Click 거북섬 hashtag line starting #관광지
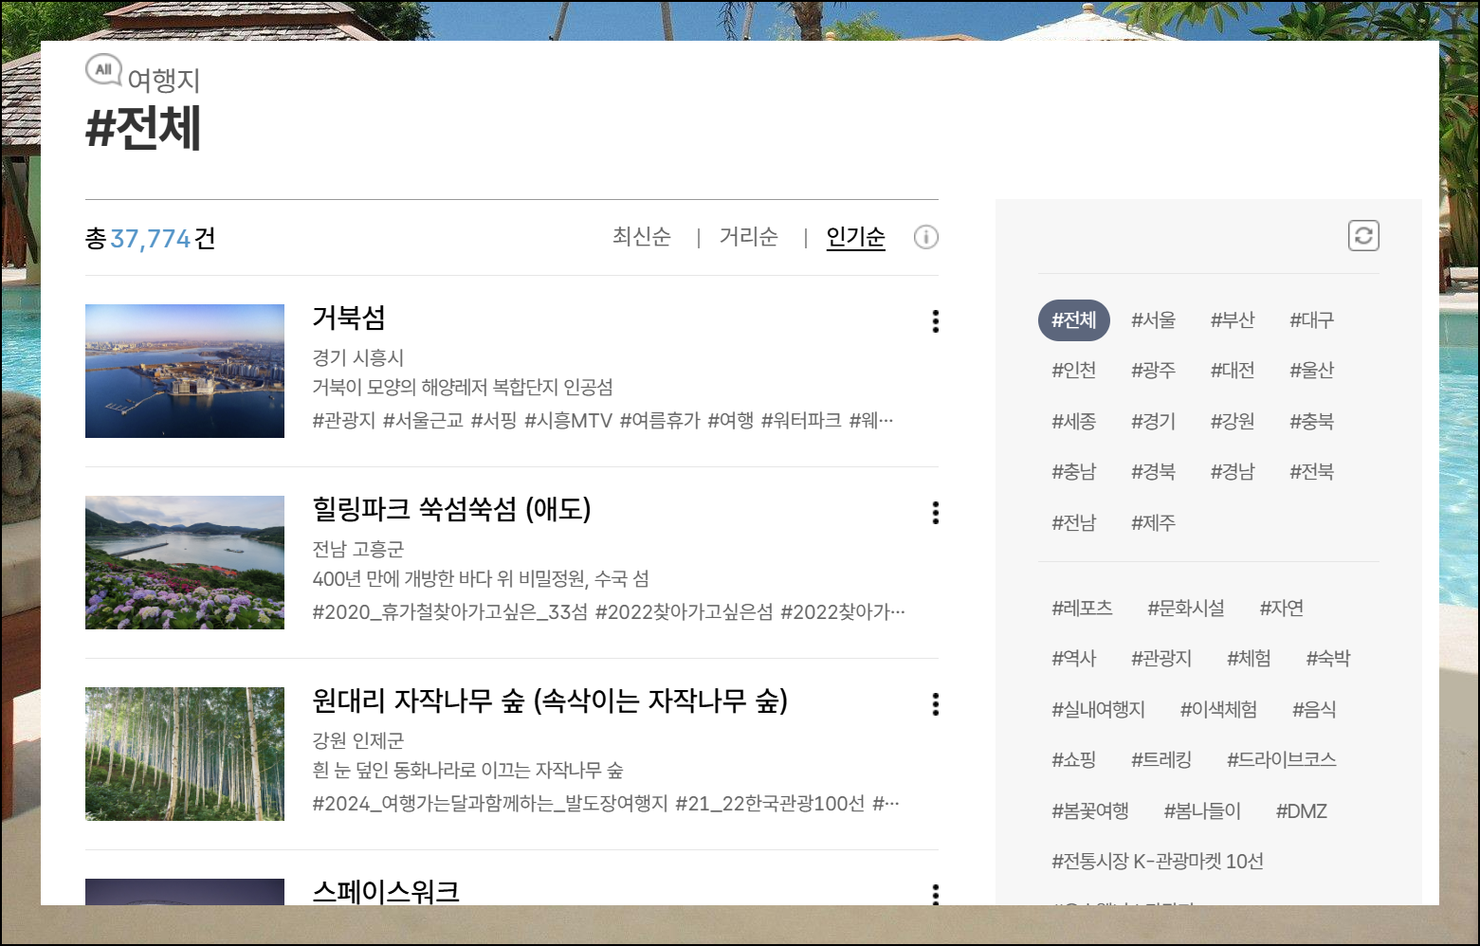1480x946 pixels. (603, 421)
